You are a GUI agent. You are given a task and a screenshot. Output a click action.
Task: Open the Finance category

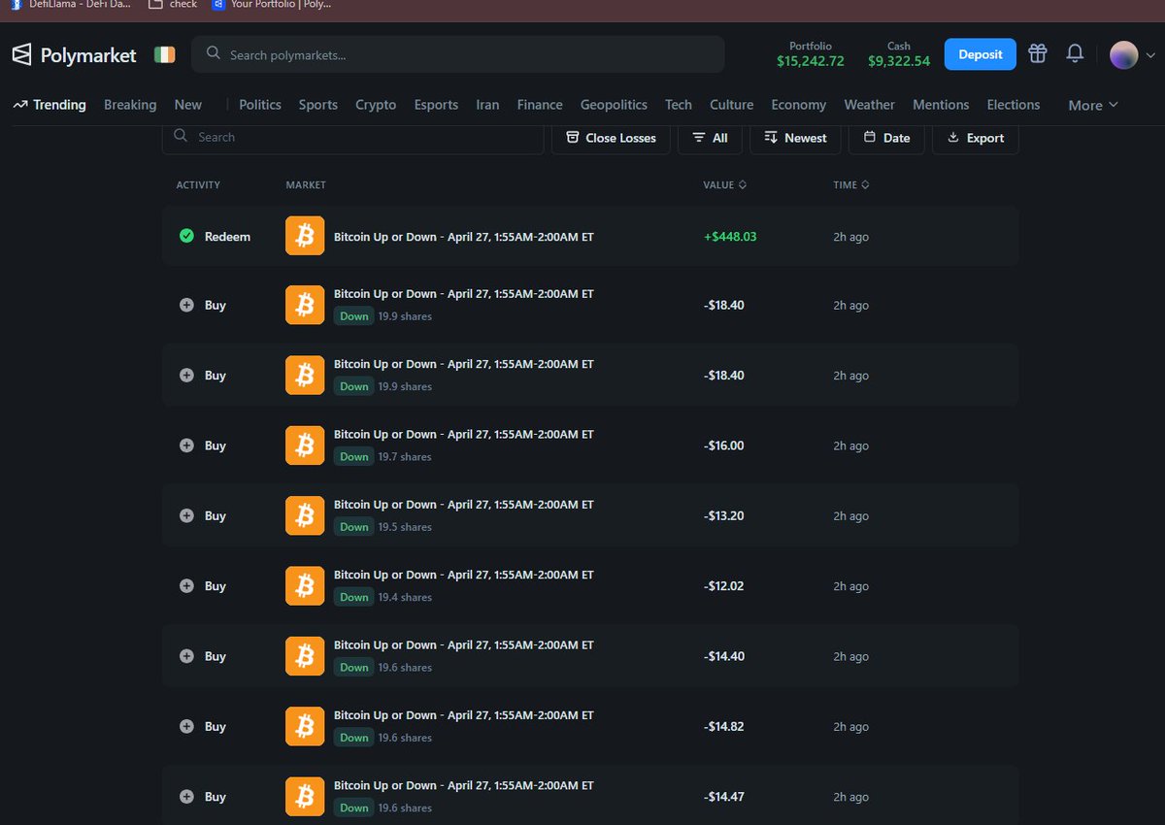540,105
